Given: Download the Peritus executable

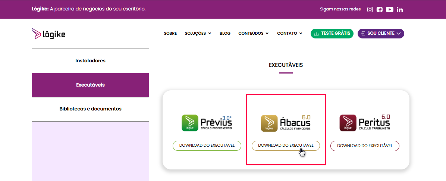Looking at the screenshot, I should (365, 146).
